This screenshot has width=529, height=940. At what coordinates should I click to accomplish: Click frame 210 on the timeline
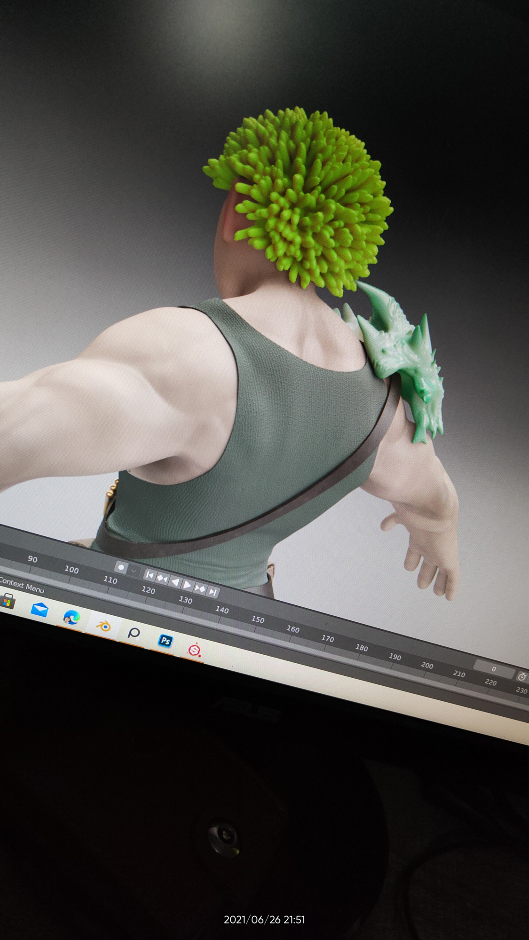(x=459, y=674)
